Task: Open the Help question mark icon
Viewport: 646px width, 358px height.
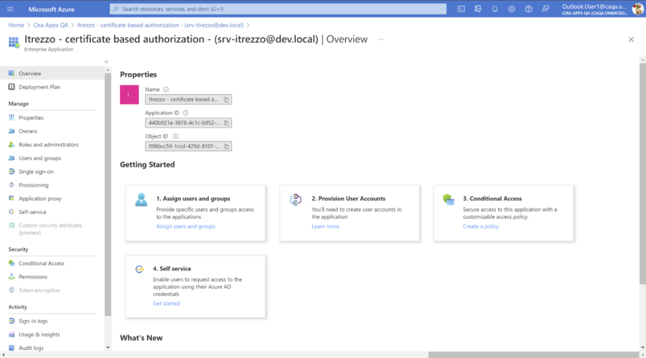Action: pyautogui.click(x=529, y=9)
